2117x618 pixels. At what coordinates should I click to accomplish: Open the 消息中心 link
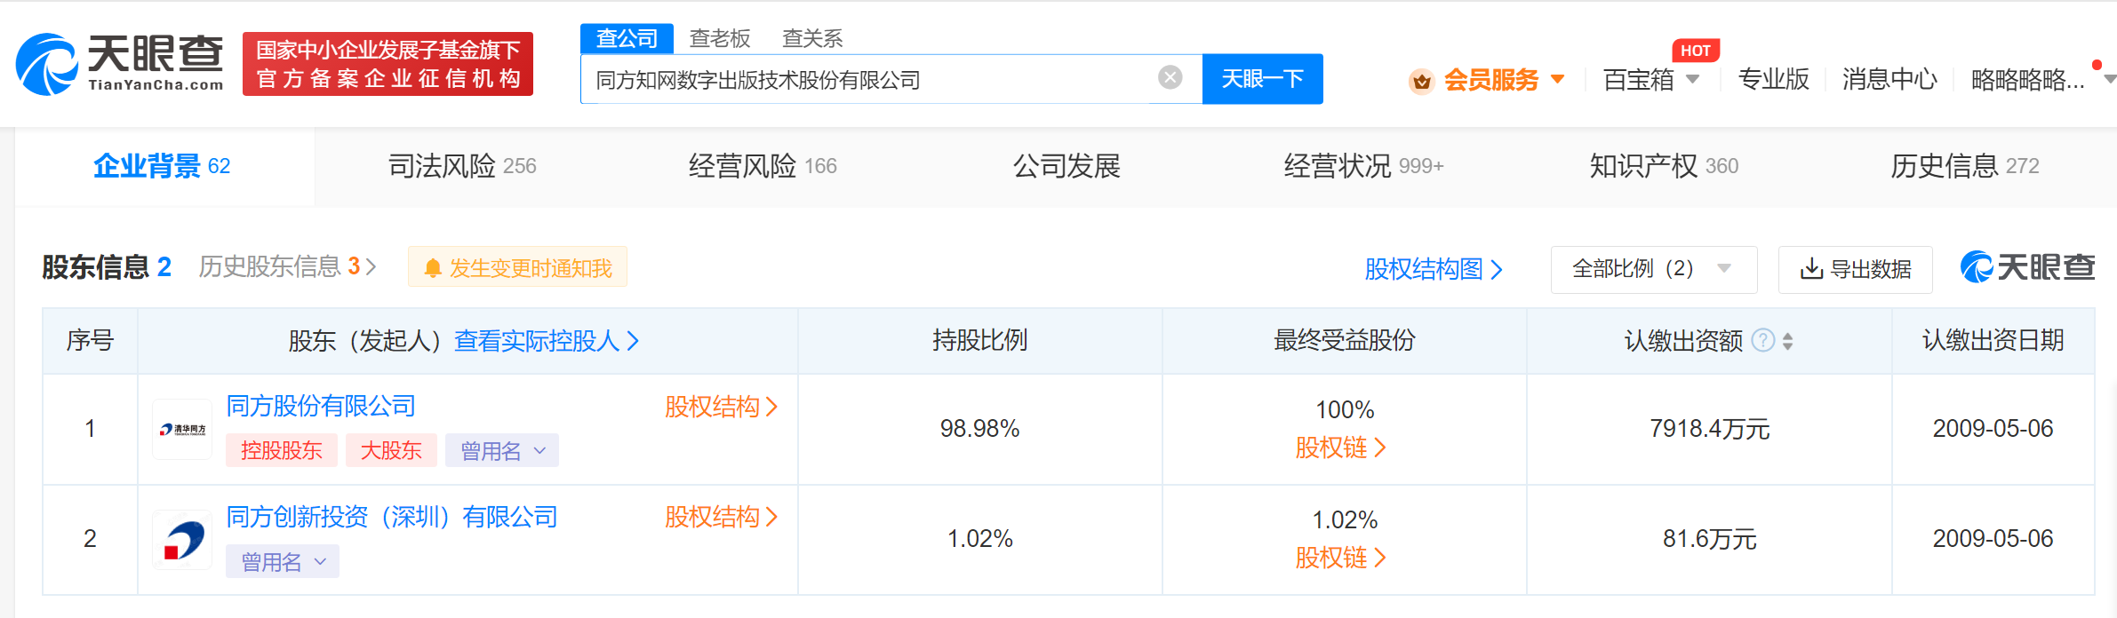click(x=1889, y=80)
